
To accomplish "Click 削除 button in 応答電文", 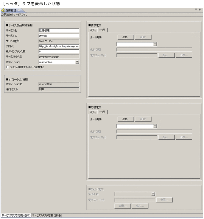I will point(143,119).
